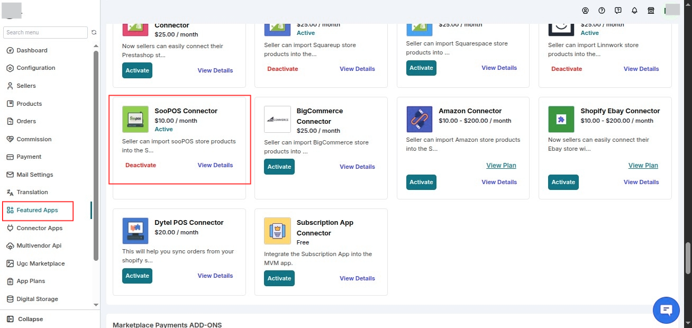Open the help question-mark icon

(602, 11)
